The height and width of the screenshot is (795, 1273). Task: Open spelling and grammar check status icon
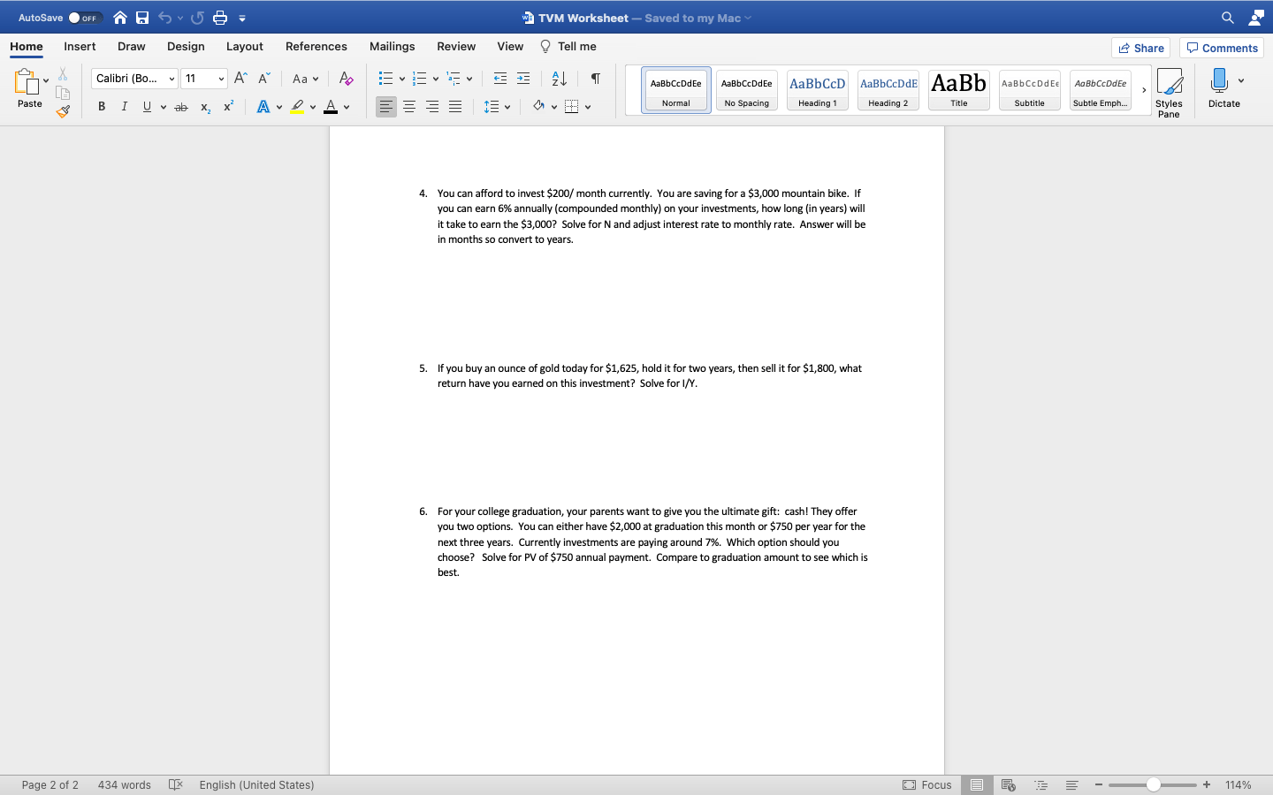175,784
